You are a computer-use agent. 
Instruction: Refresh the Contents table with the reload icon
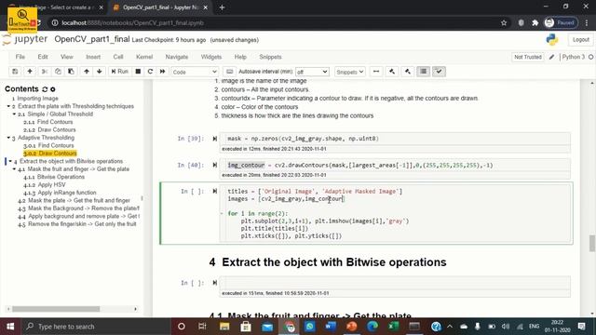(x=45, y=89)
